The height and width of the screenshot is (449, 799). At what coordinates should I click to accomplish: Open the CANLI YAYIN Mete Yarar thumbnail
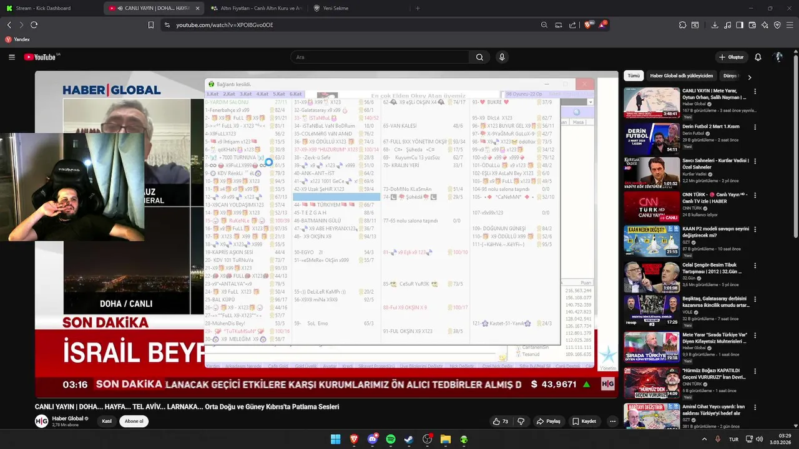coord(652,102)
